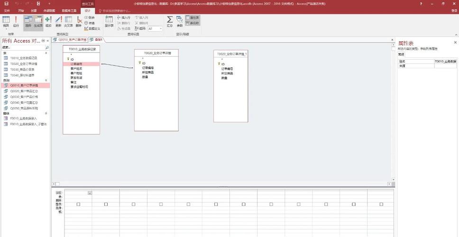459x237 pixels.
Task: Open form F0010_业务数据录入 in navigation pane
Action: pos(23,118)
